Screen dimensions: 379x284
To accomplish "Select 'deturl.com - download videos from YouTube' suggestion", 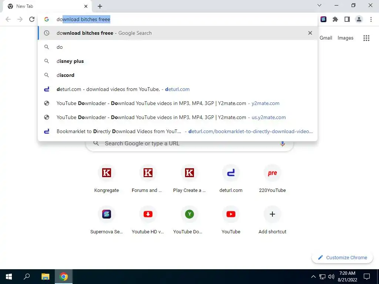I will 178,89.
